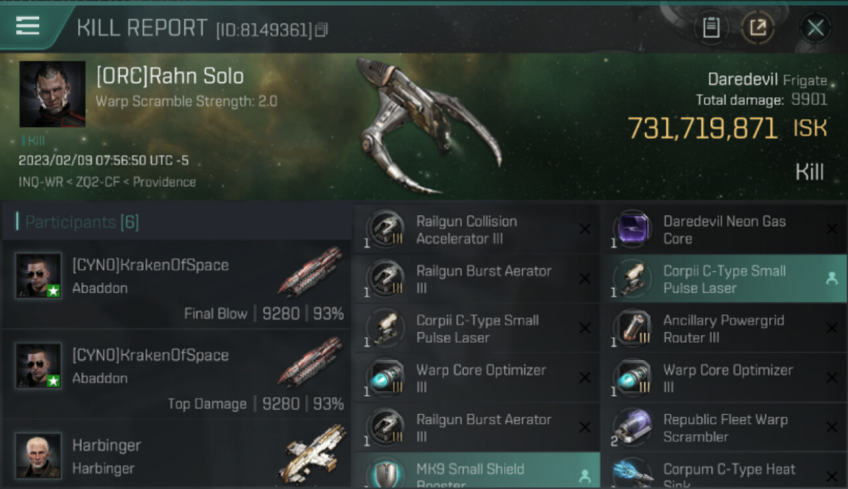Viewport: 848px width, 489px height.
Task: Select Railgun Collision Accelerator III module icon
Action: tap(386, 229)
